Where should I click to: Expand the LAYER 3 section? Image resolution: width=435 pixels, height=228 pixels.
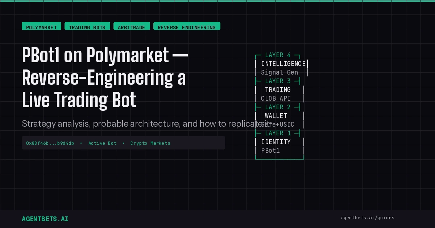tap(278, 81)
